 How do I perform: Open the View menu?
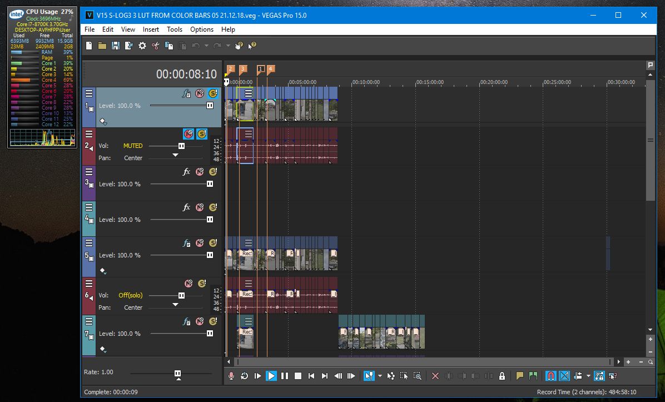click(128, 29)
